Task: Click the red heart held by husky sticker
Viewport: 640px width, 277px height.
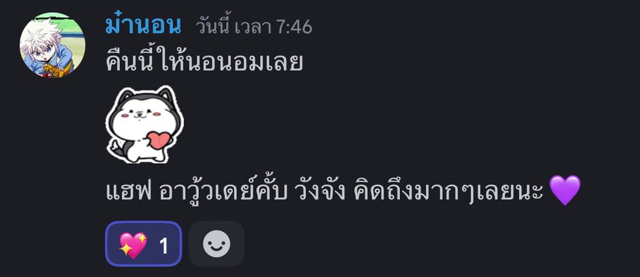Action: coord(159,140)
